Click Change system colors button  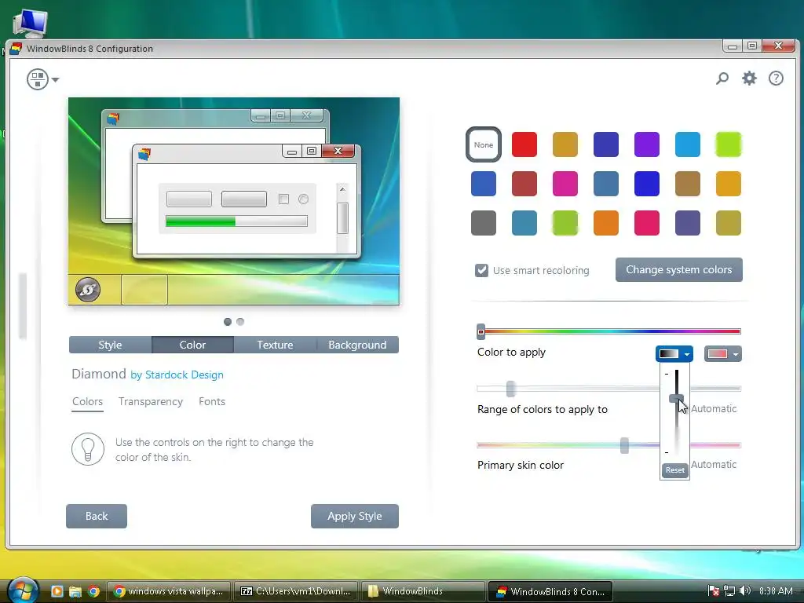[679, 270]
